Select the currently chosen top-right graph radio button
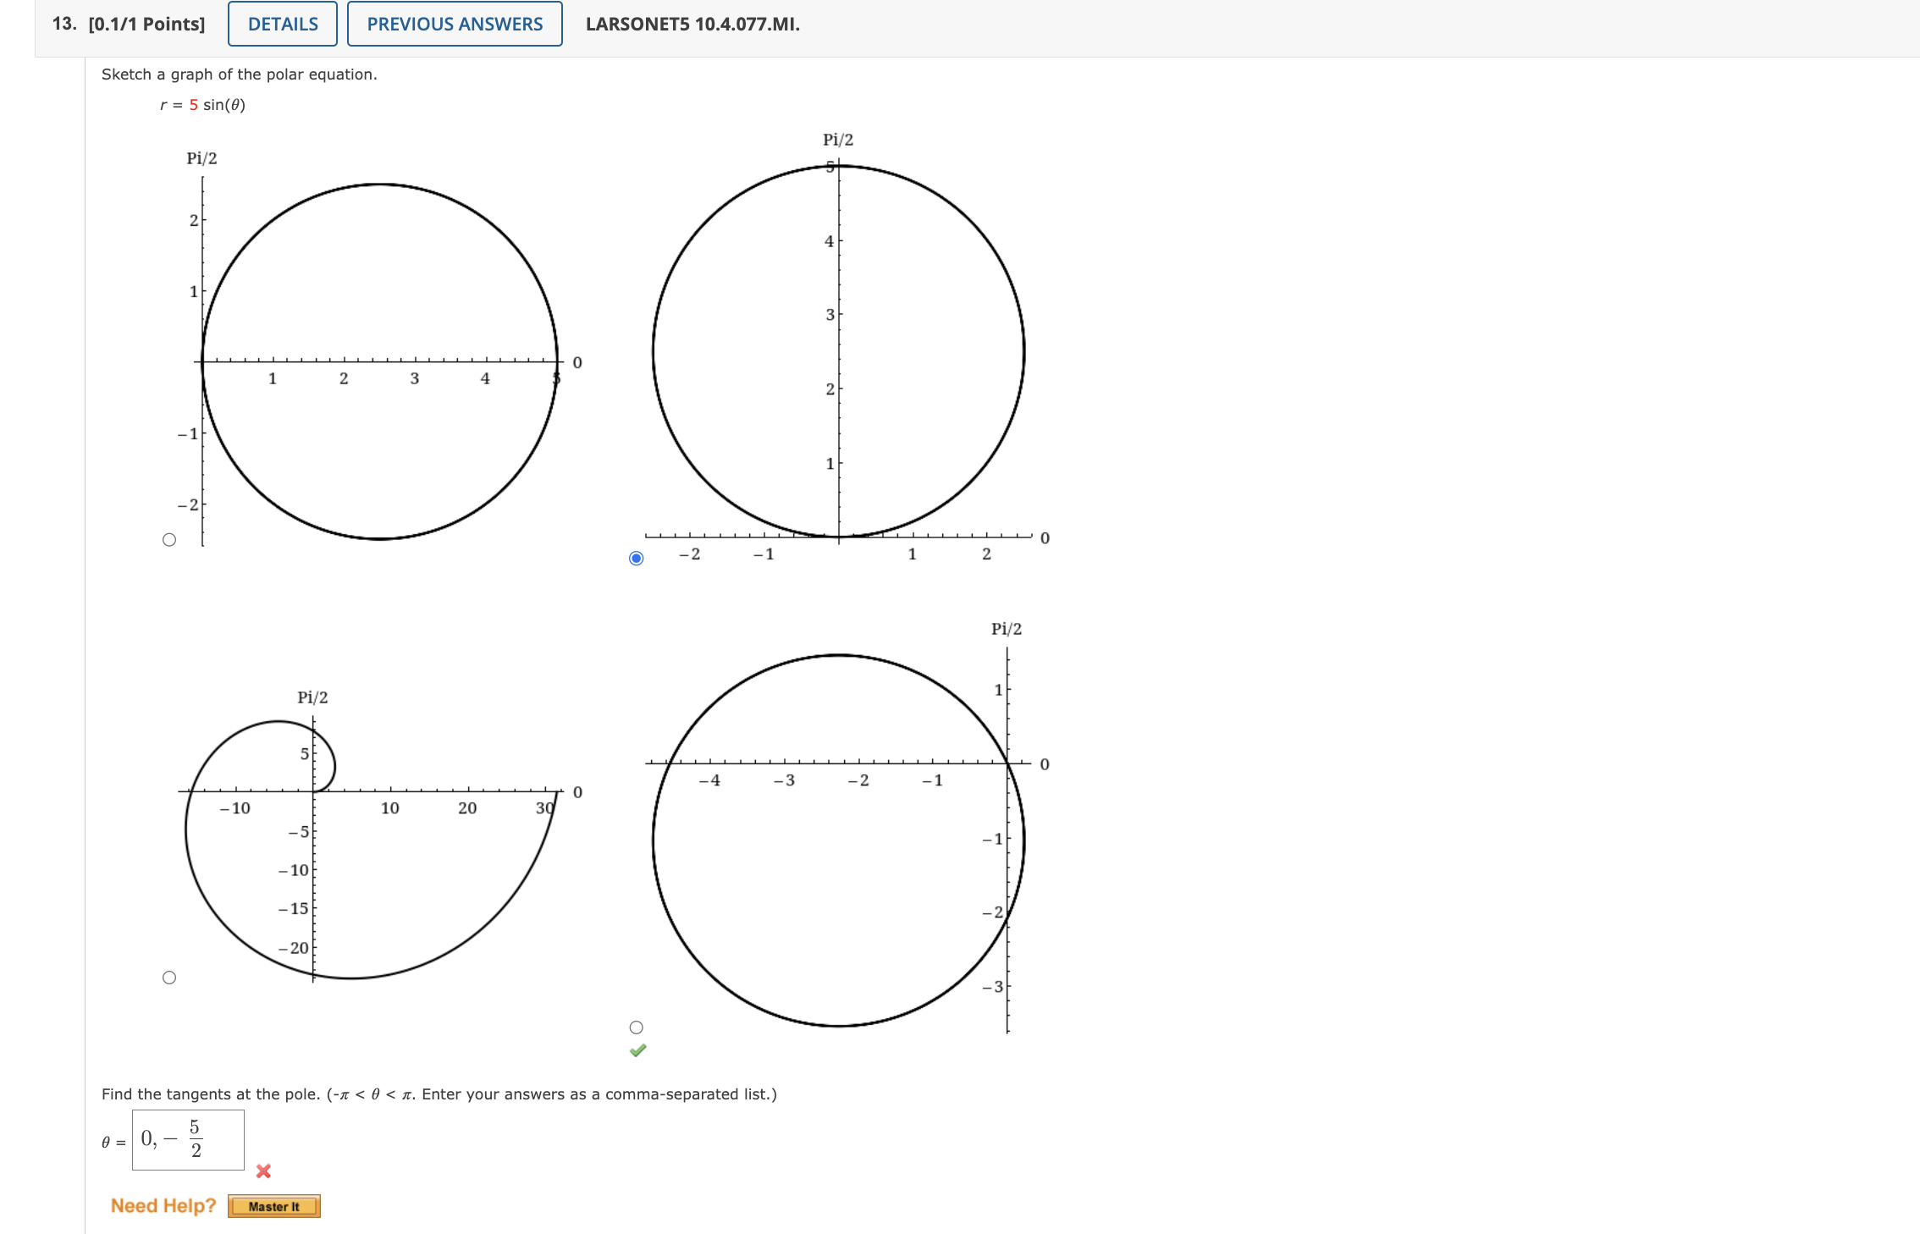The height and width of the screenshot is (1234, 1920). click(x=637, y=557)
